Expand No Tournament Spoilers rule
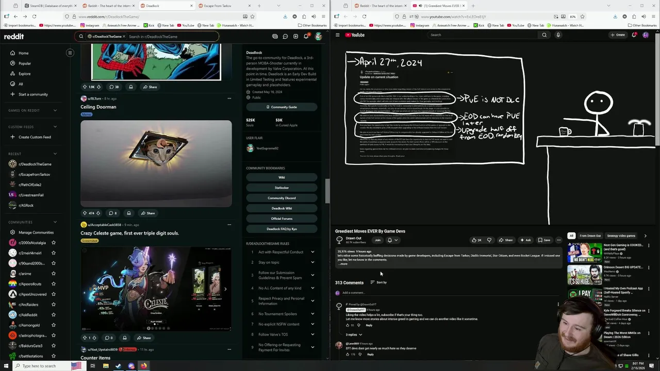The image size is (660, 371). (x=312, y=314)
